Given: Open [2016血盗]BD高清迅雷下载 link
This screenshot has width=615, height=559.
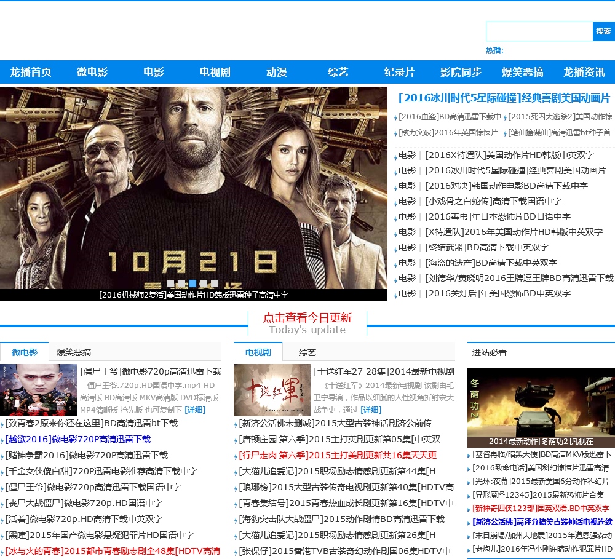Looking at the screenshot, I should tap(450, 117).
